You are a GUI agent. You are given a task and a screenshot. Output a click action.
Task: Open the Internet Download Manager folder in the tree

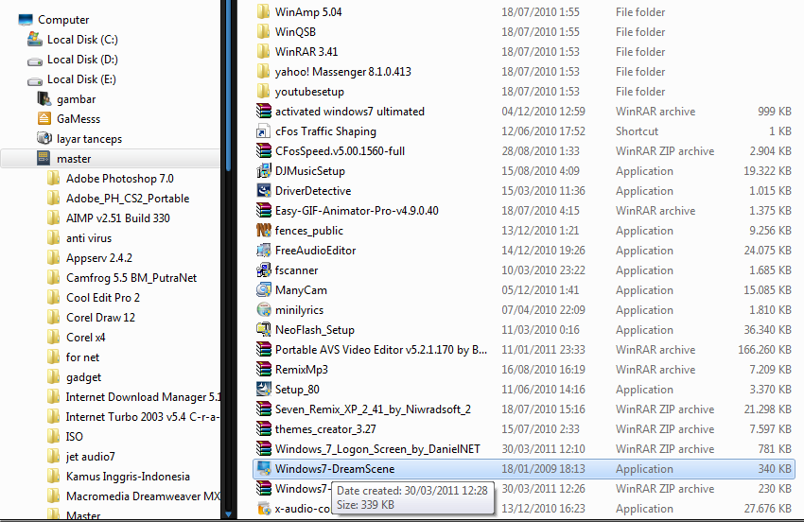pos(142,397)
